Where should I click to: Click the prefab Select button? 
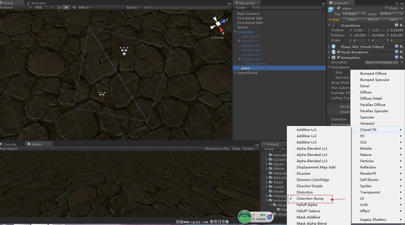pos(352,20)
